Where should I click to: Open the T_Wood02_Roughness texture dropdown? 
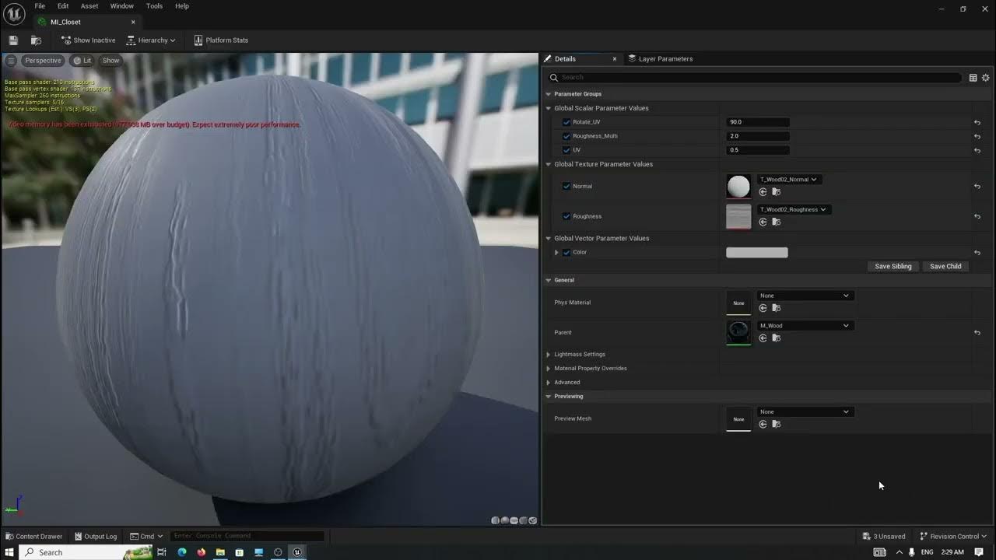click(x=793, y=209)
